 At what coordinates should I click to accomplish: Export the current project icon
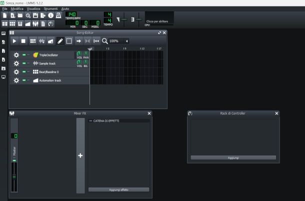(x=43, y=15)
